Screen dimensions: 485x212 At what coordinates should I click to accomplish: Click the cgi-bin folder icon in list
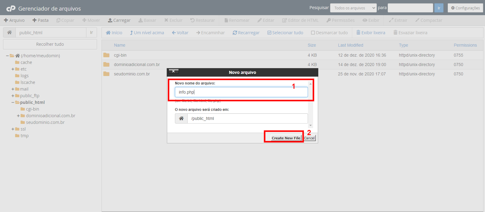pyautogui.click(x=106, y=55)
